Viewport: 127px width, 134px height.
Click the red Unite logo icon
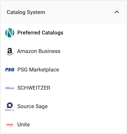[x=10, y=125]
